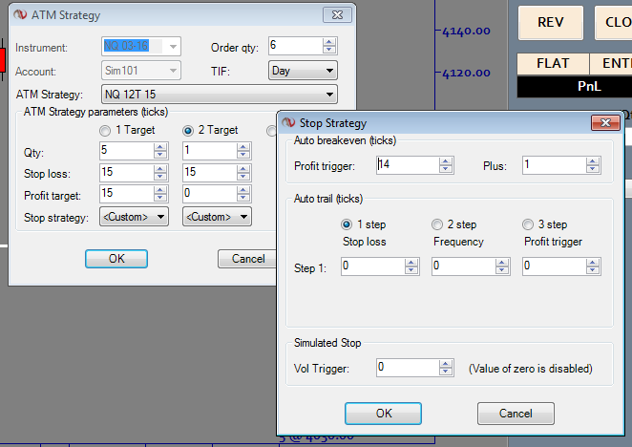Screen dimensions: 632x447
Task: Decrease second target Stop loss value
Action: [x=243, y=177]
